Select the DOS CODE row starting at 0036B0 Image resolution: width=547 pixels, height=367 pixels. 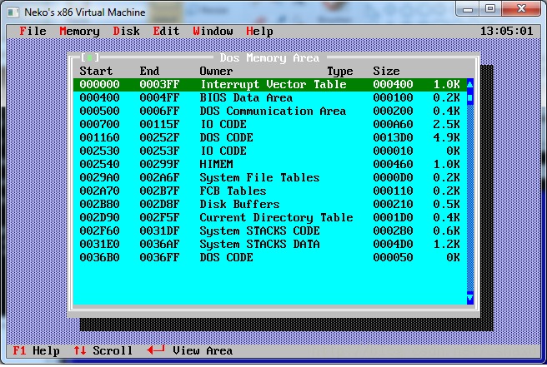point(269,257)
